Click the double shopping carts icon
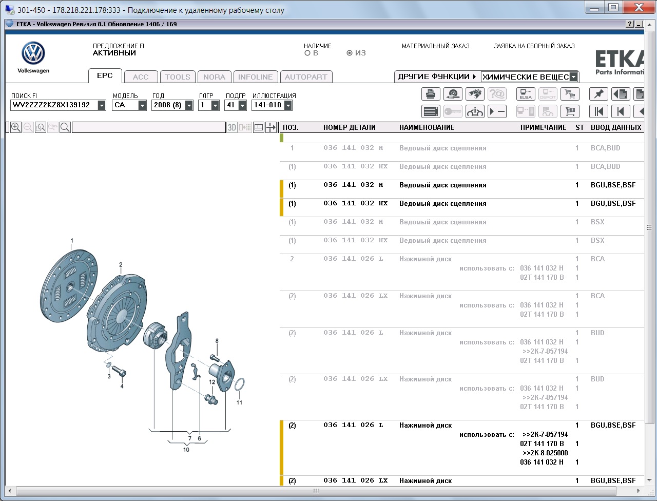The image size is (657, 501). tap(570, 94)
